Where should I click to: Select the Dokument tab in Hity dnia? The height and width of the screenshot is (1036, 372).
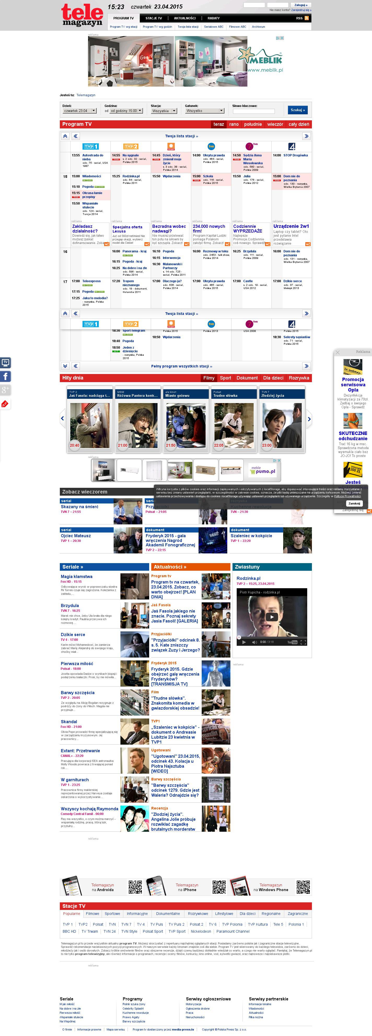247,378
